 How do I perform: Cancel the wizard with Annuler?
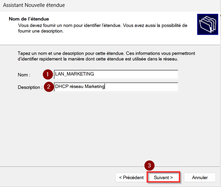pyautogui.click(x=200, y=177)
